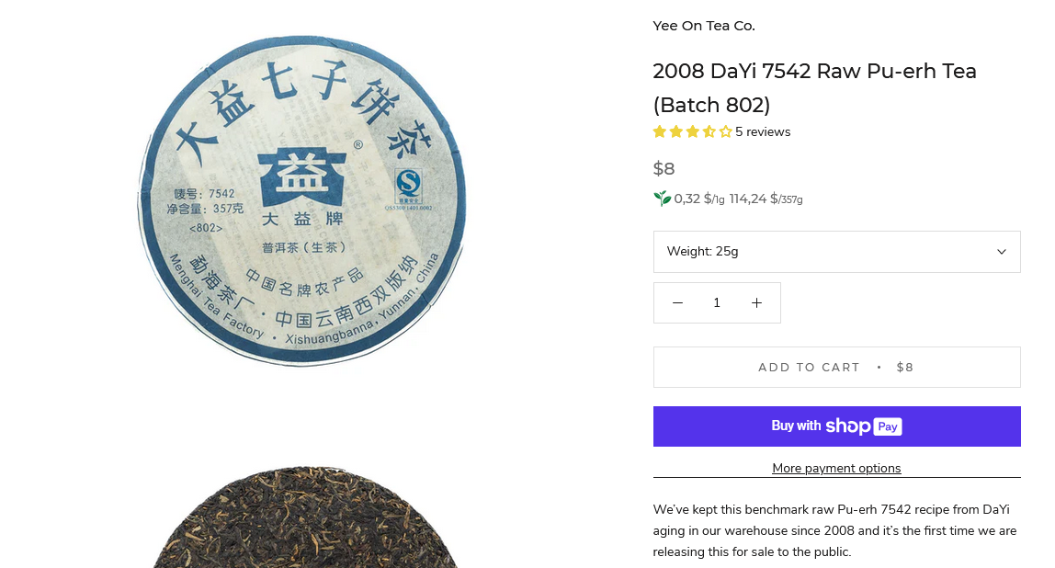The height and width of the screenshot is (568, 1055).
Task: Click the $8 price text
Action: pyautogui.click(x=664, y=168)
